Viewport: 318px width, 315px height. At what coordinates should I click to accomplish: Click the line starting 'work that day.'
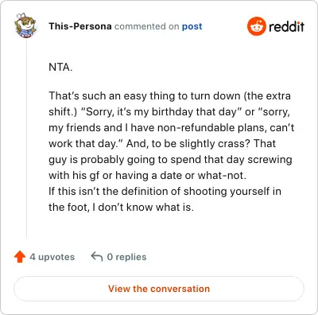point(162,143)
